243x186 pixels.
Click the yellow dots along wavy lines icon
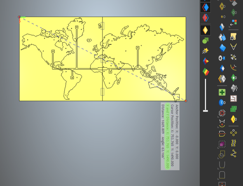tap(234, 143)
